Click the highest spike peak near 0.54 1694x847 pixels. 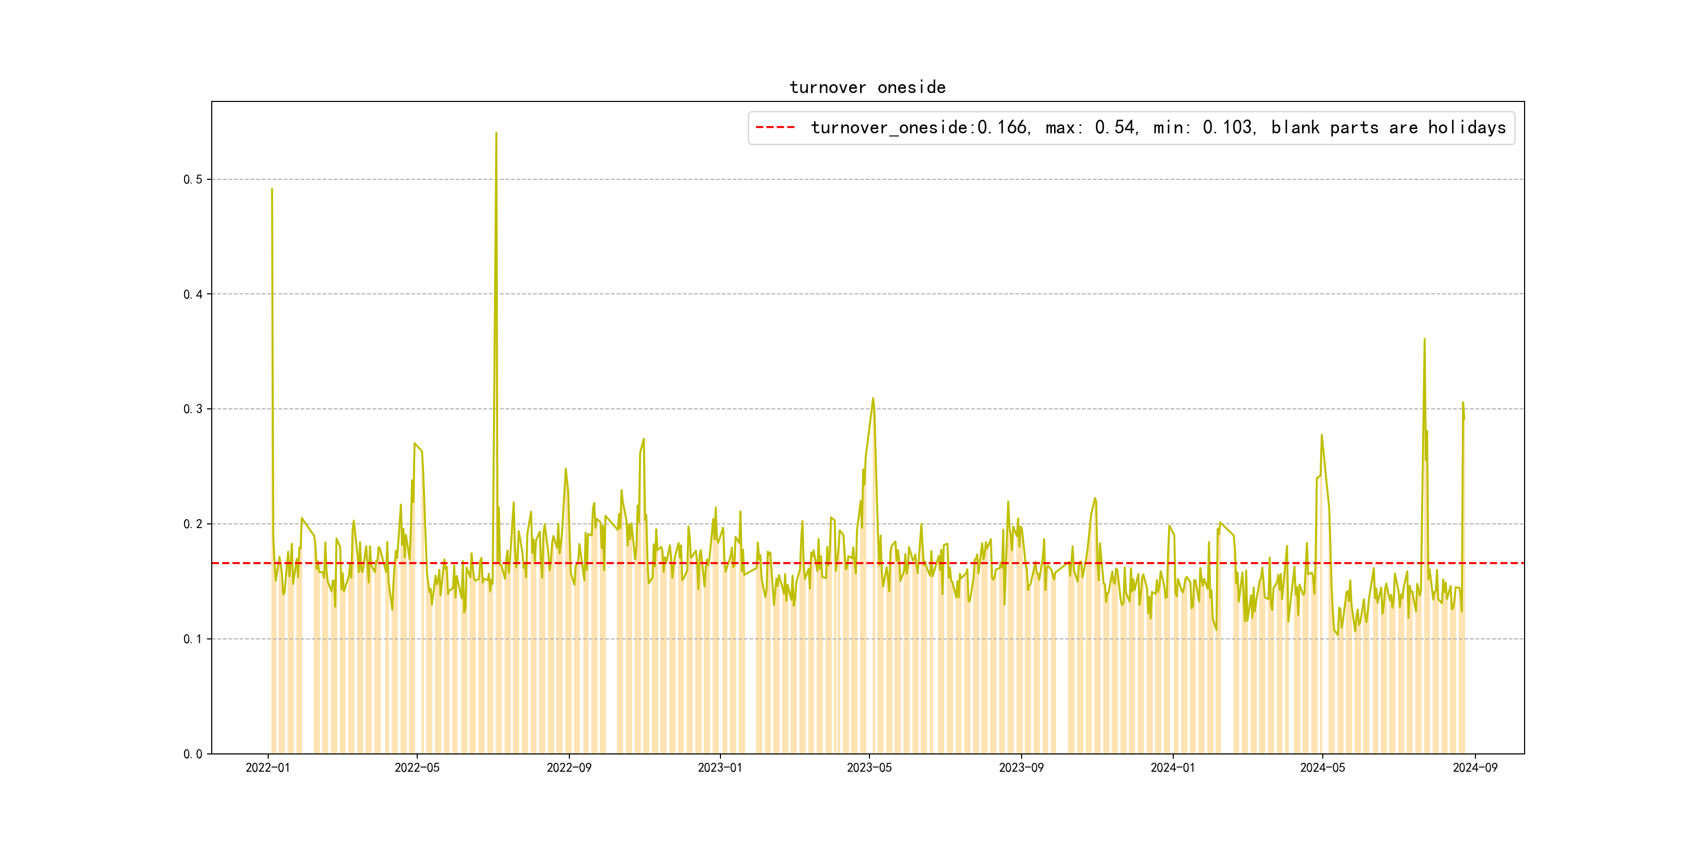pos(496,133)
